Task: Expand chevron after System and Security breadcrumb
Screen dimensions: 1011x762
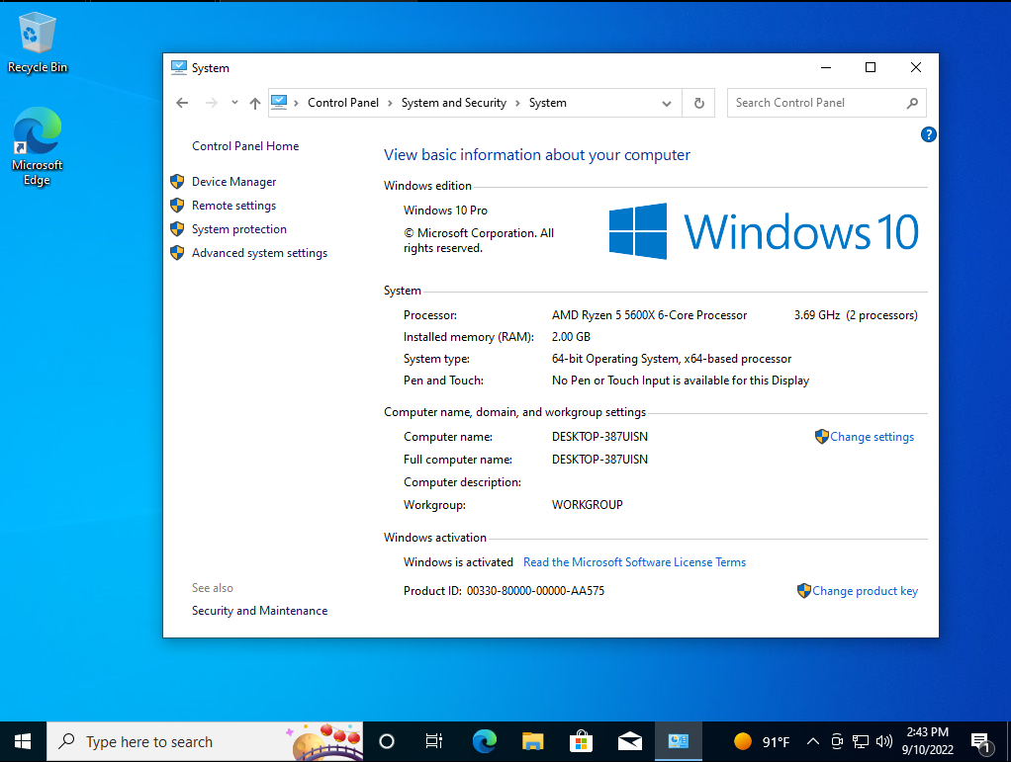Action: [517, 103]
